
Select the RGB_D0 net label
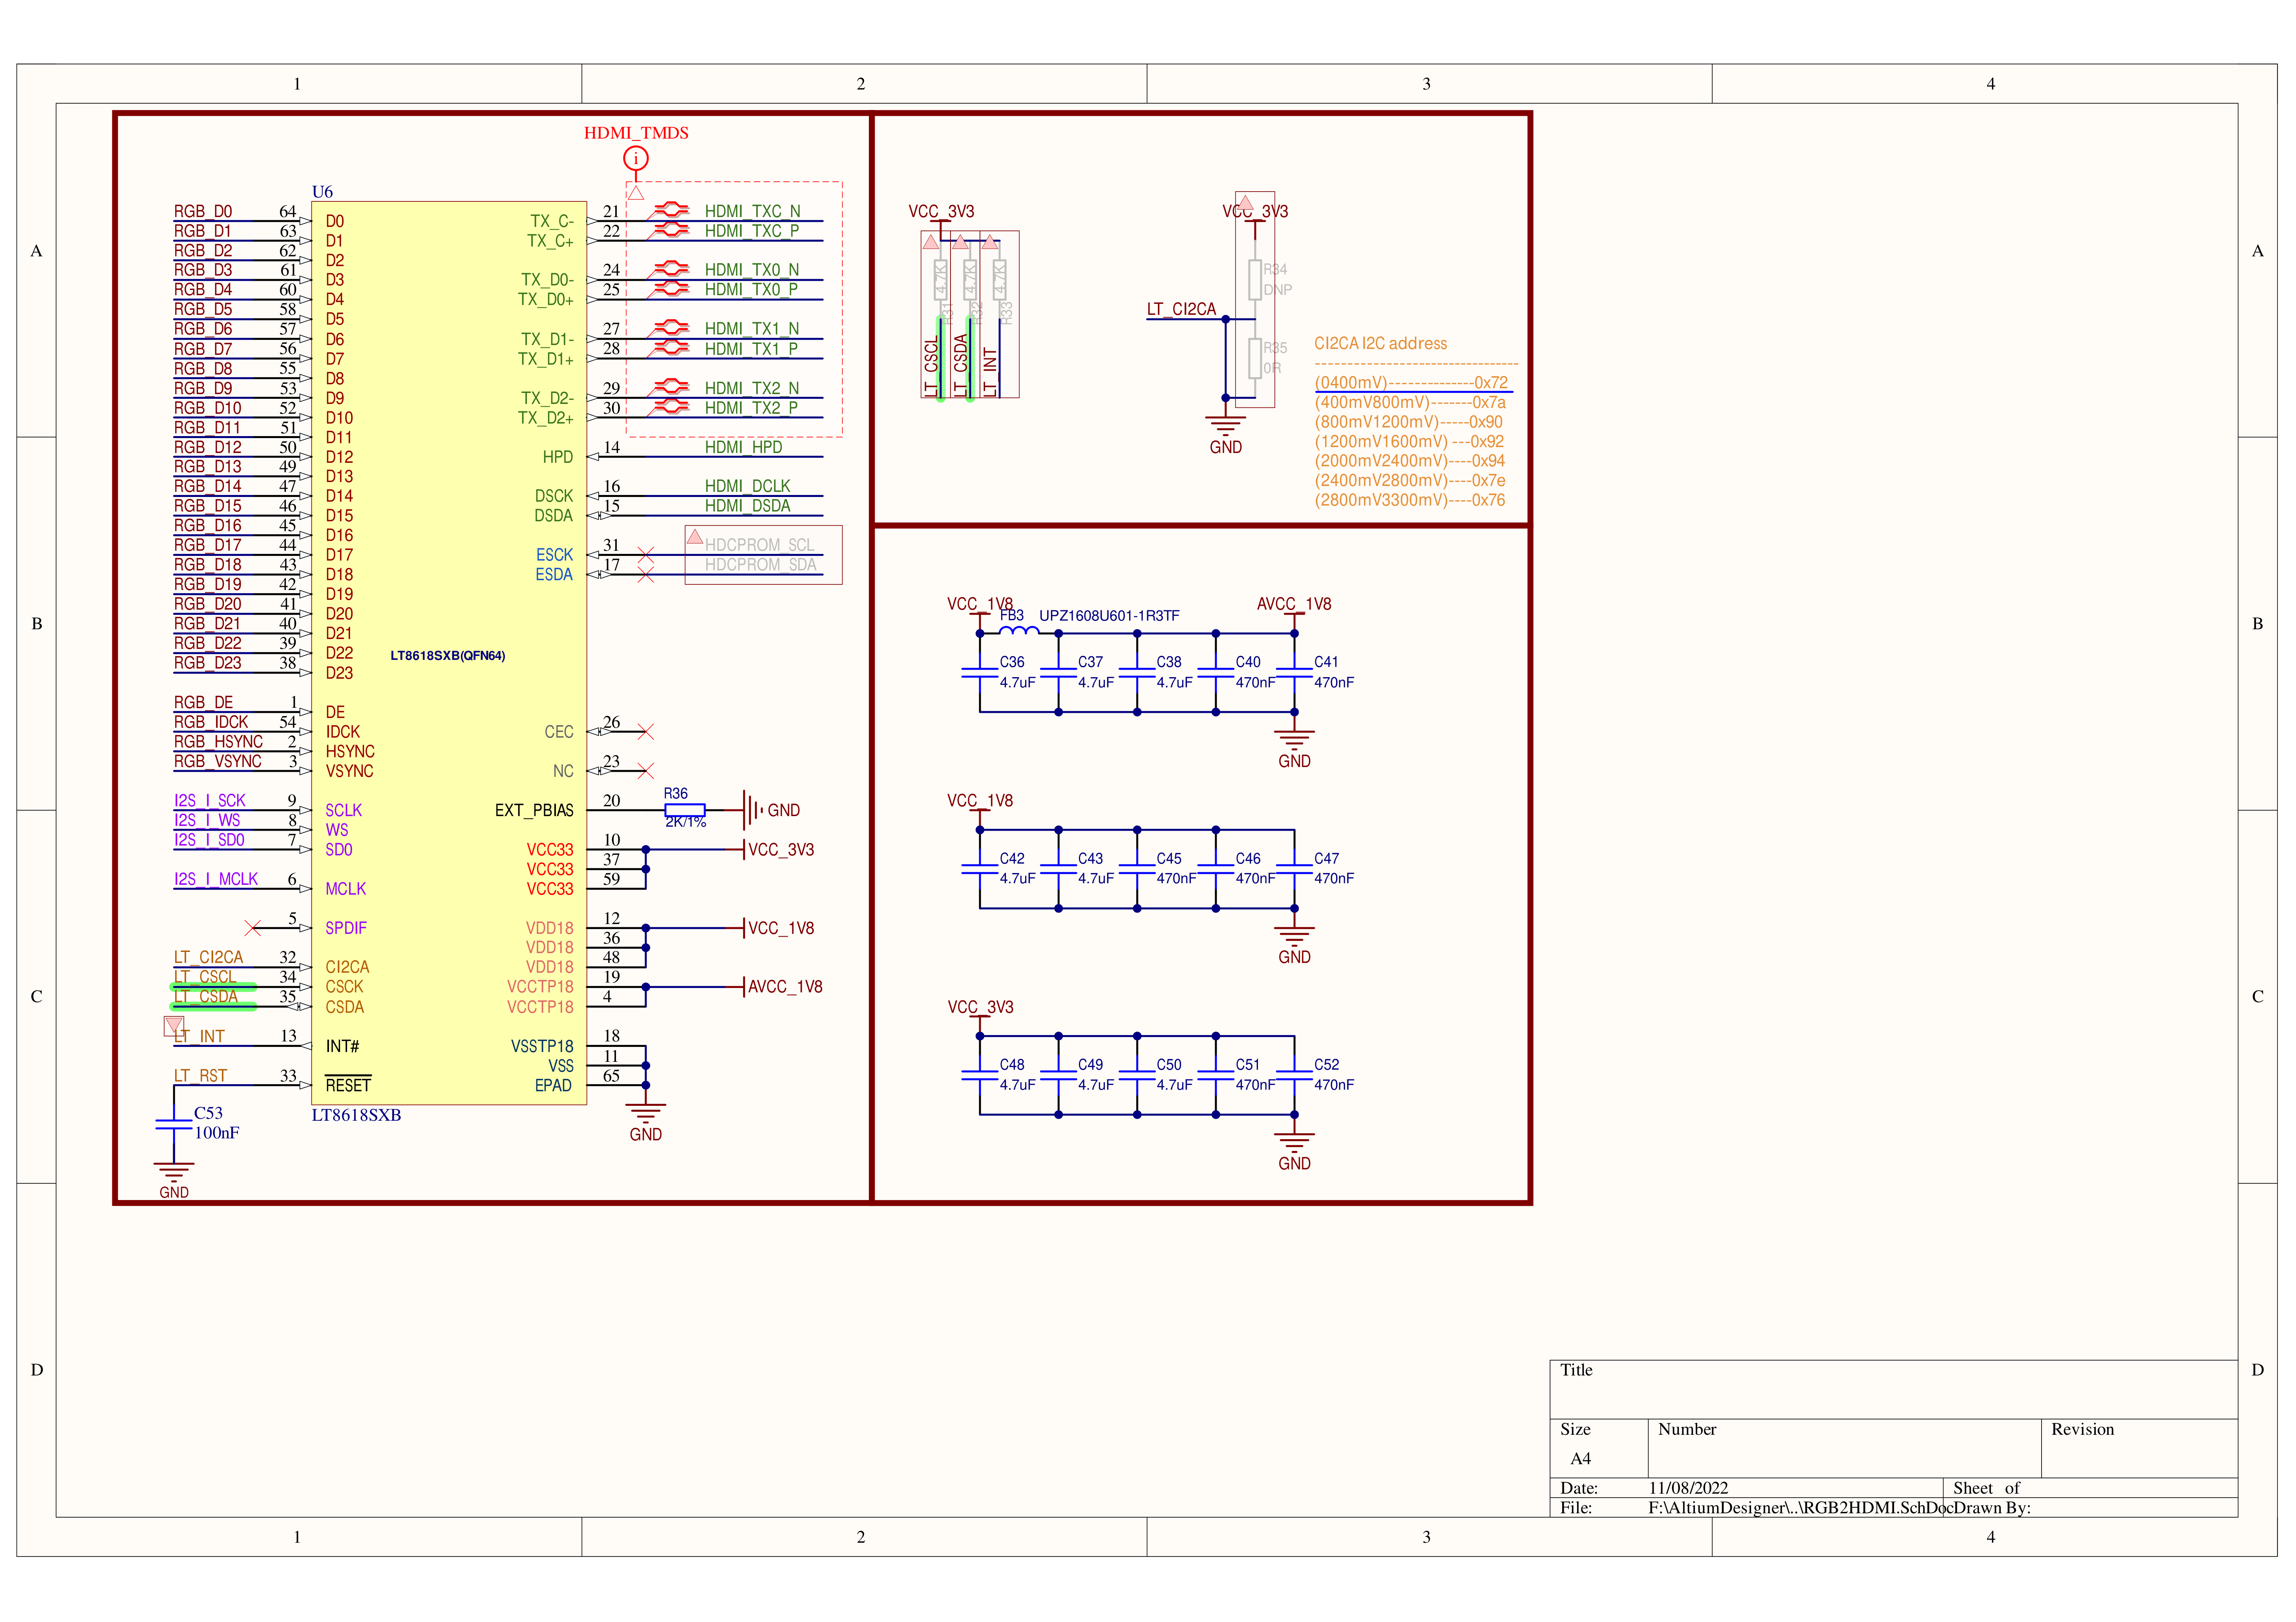point(203,211)
